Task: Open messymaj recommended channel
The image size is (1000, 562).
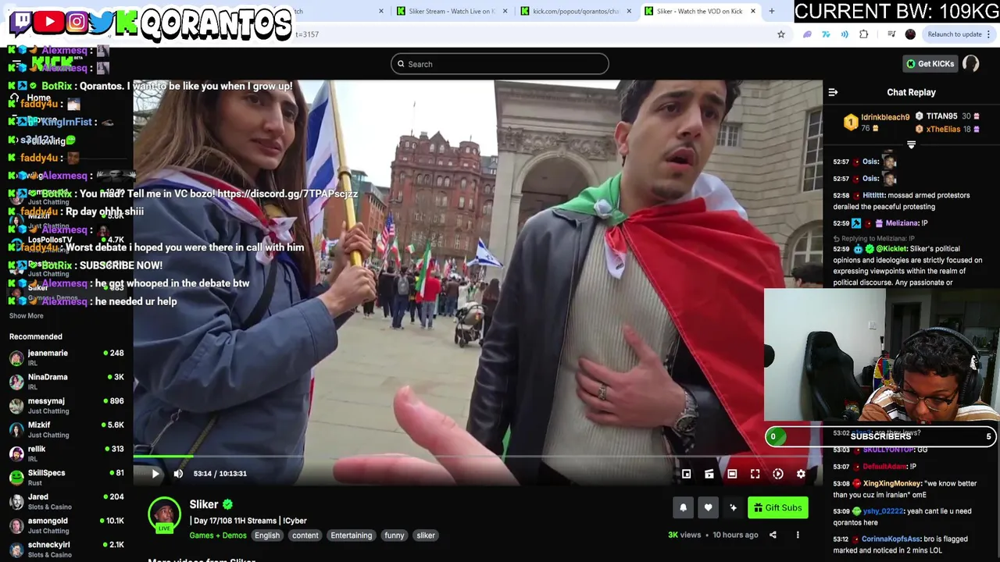Action: 66,406
